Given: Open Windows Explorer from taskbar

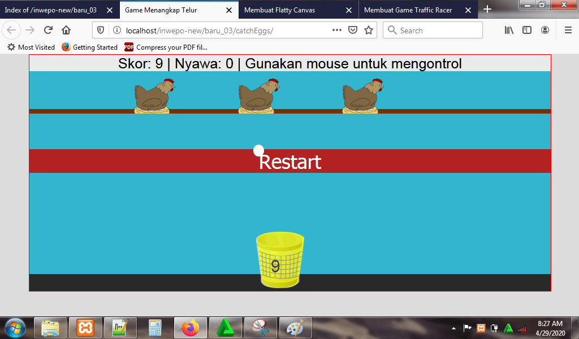Looking at the screenshot, I should (50, 328).
